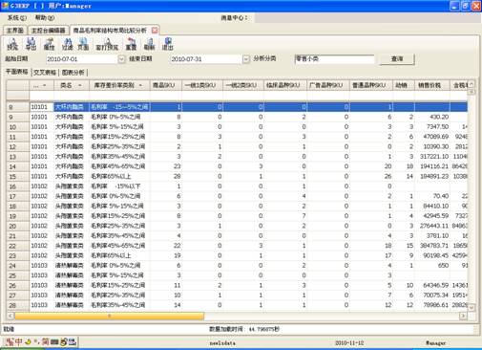This screenshot has height=350, width=482.
Task: Open the 系统 menu
Action: coord(17,18)
